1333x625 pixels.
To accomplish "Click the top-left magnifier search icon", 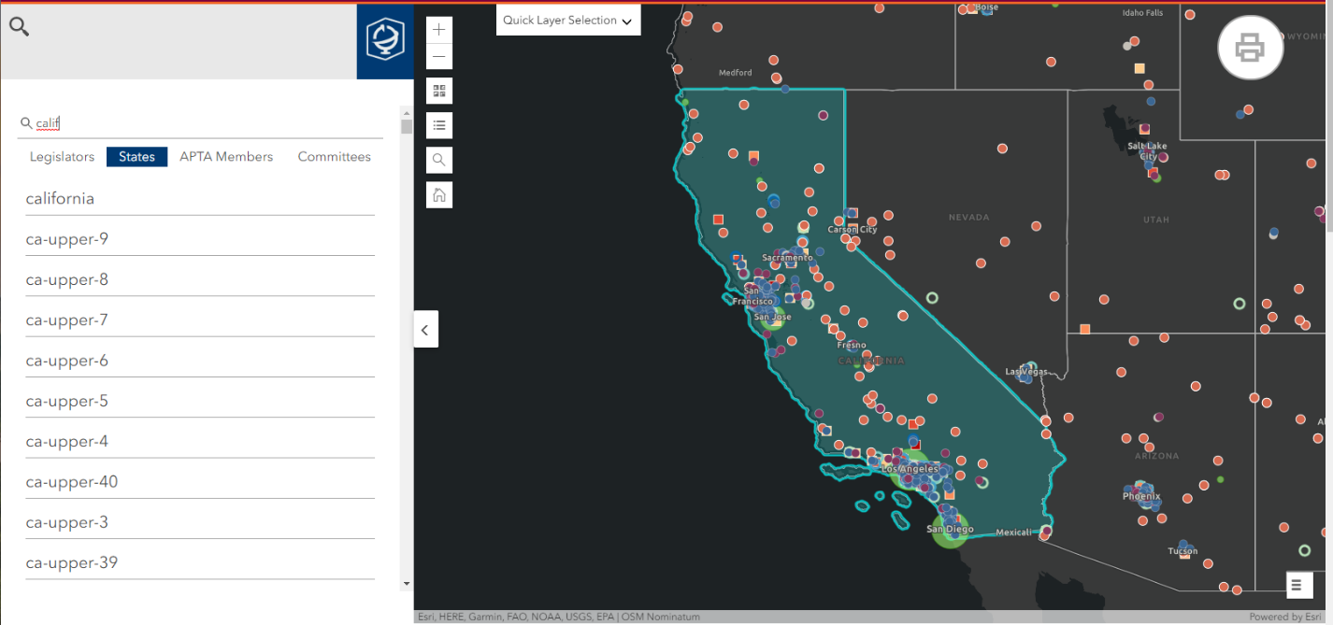I will point(19,26).
